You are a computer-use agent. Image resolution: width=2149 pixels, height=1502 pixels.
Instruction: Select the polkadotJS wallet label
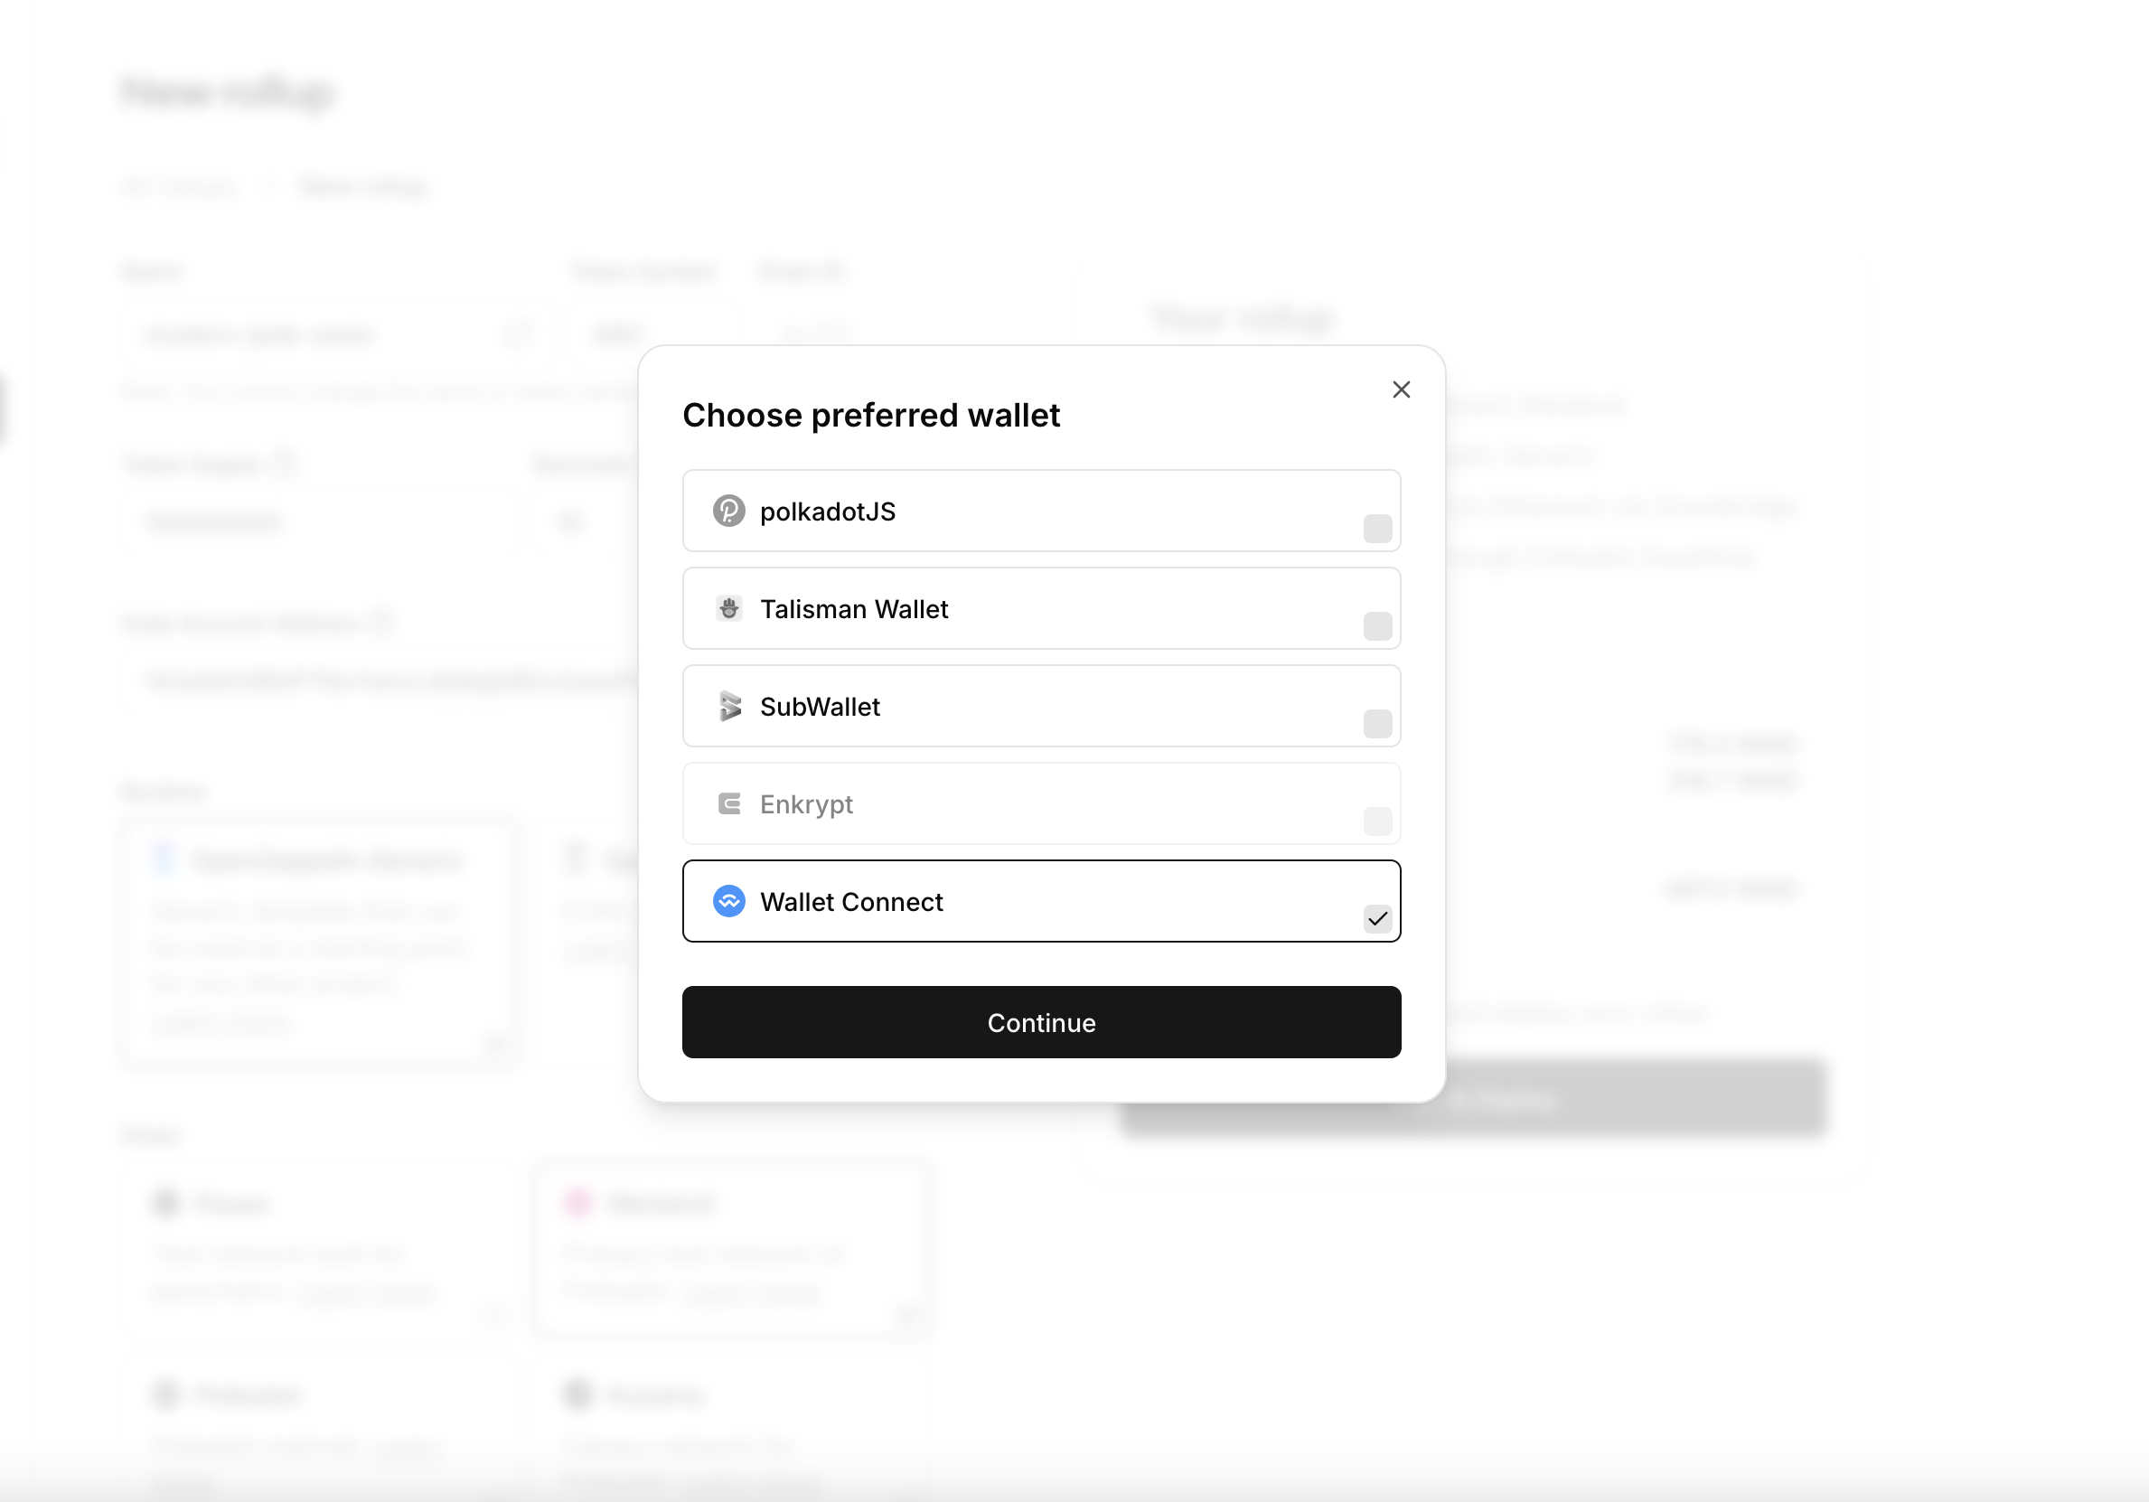828,512
